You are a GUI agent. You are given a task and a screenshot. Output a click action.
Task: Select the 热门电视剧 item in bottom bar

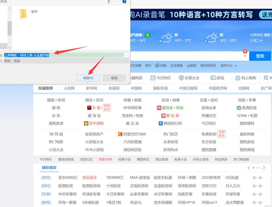pyautogui.click(x=241, y=159)
